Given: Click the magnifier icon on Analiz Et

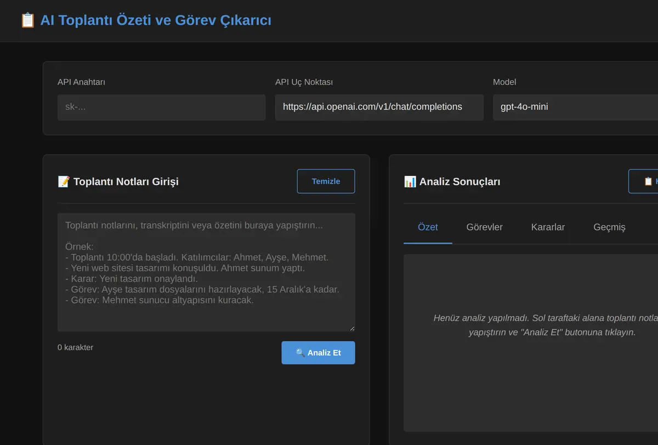Looking at the screenshot, I should (300, 353).
